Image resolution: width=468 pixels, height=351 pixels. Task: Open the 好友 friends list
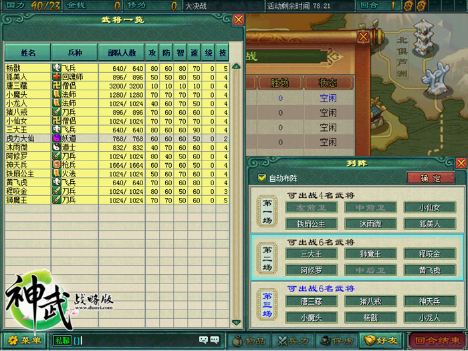point(378,341)
